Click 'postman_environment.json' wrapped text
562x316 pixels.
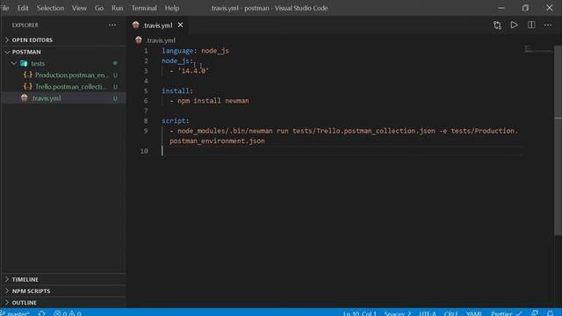click(x=217, y=140)
